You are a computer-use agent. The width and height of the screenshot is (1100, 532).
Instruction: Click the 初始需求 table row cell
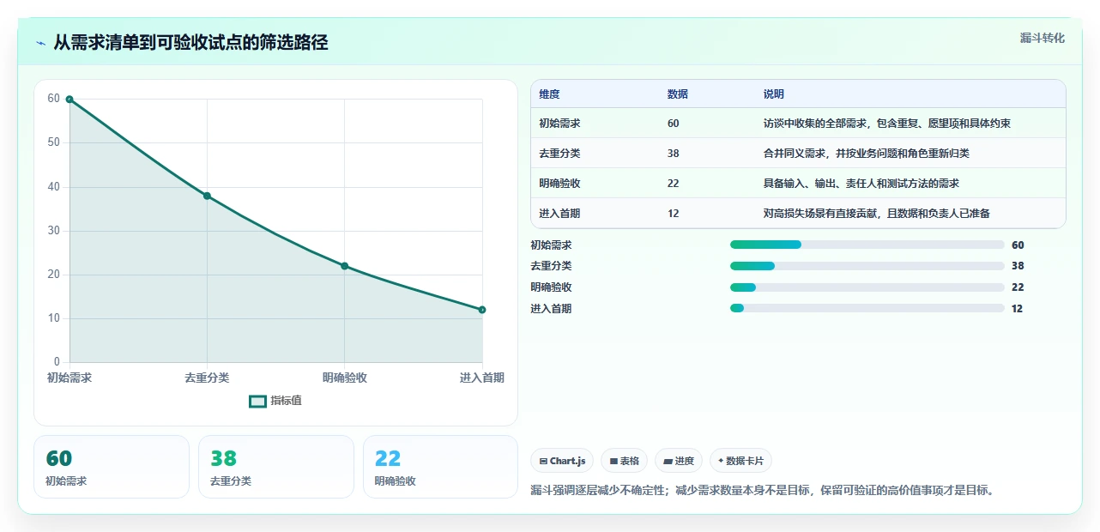559,124
